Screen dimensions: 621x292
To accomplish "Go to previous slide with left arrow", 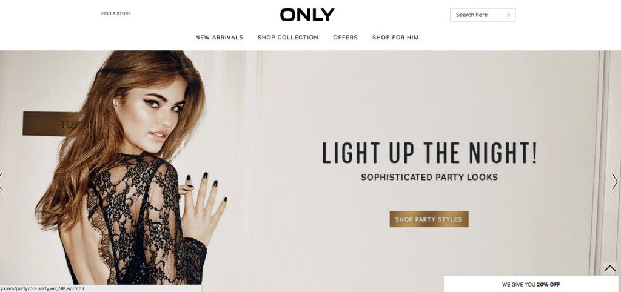I will (x=1, y=181).
